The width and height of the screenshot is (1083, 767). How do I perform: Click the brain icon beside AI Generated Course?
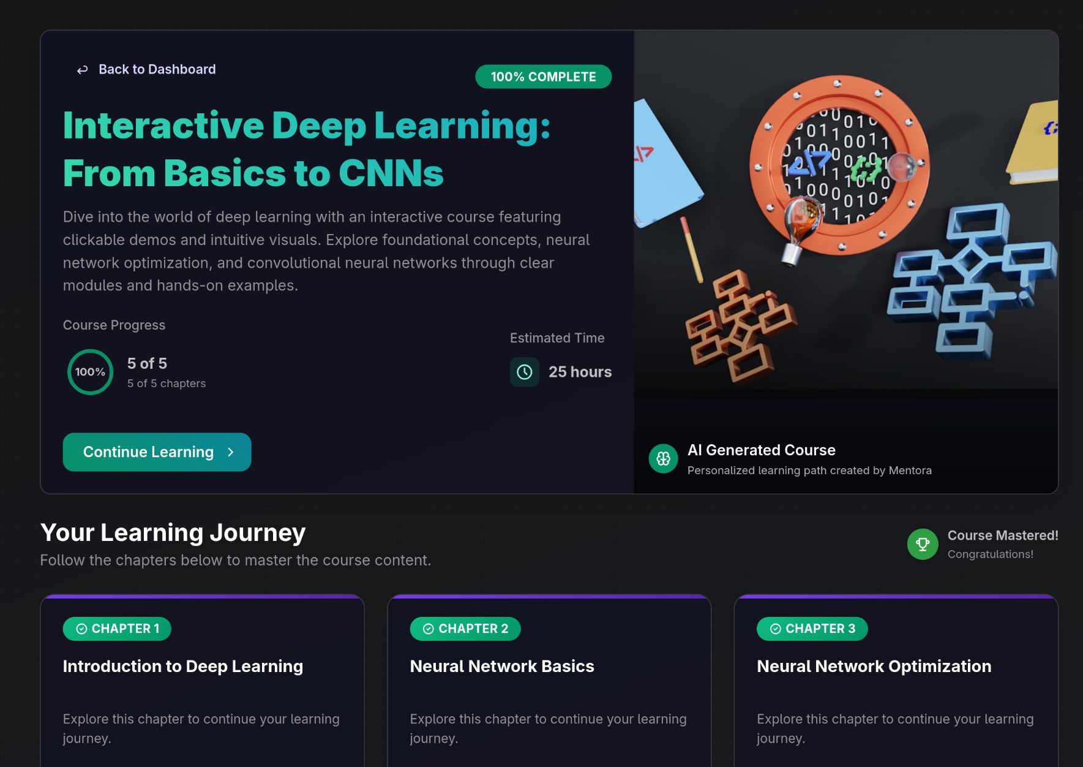(663, 459)
